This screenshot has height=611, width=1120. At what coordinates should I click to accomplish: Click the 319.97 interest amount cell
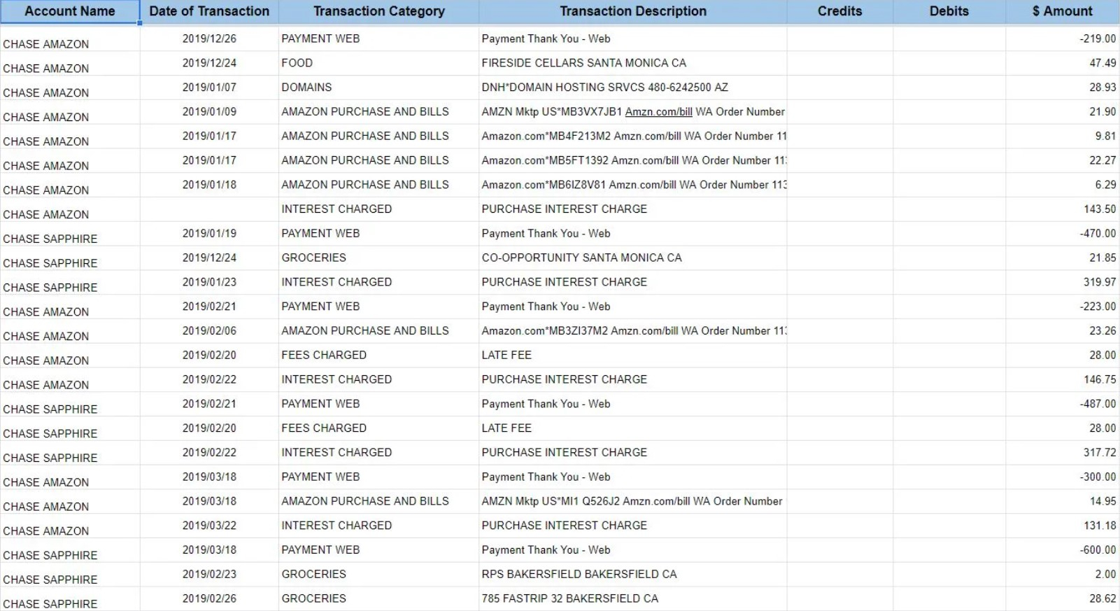click(x=1099, y=282)
